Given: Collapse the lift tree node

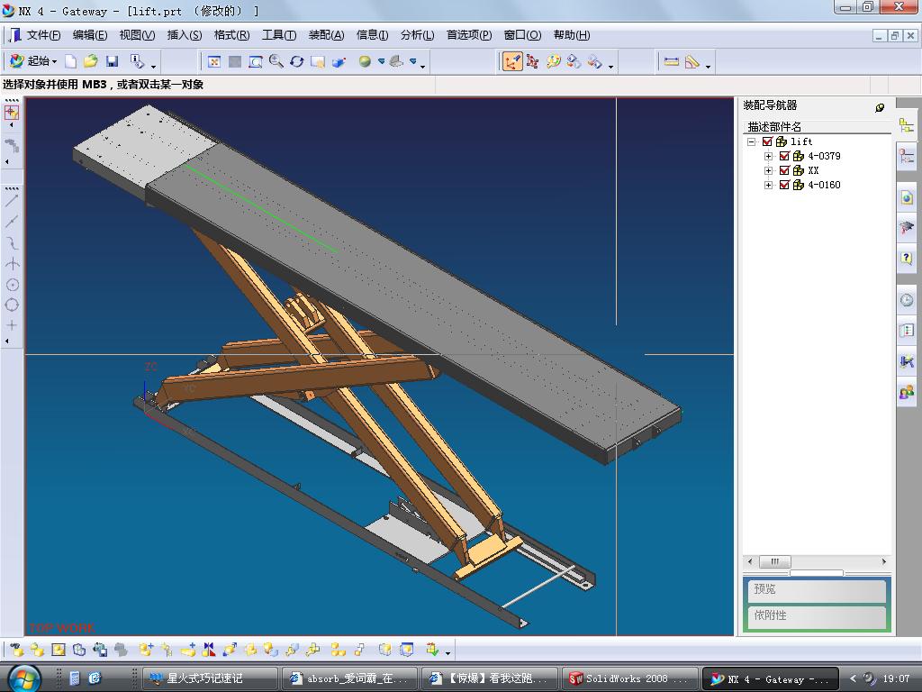Looking at the screenshot, I should click(752, 141).
